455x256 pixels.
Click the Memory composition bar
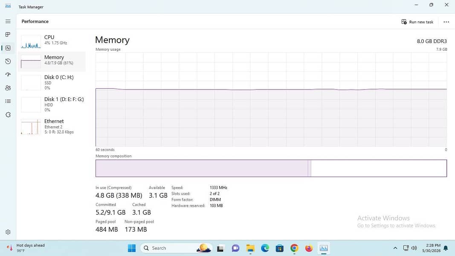271,169
